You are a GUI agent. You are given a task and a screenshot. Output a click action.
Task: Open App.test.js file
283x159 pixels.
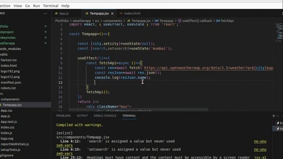pos(9,122)
